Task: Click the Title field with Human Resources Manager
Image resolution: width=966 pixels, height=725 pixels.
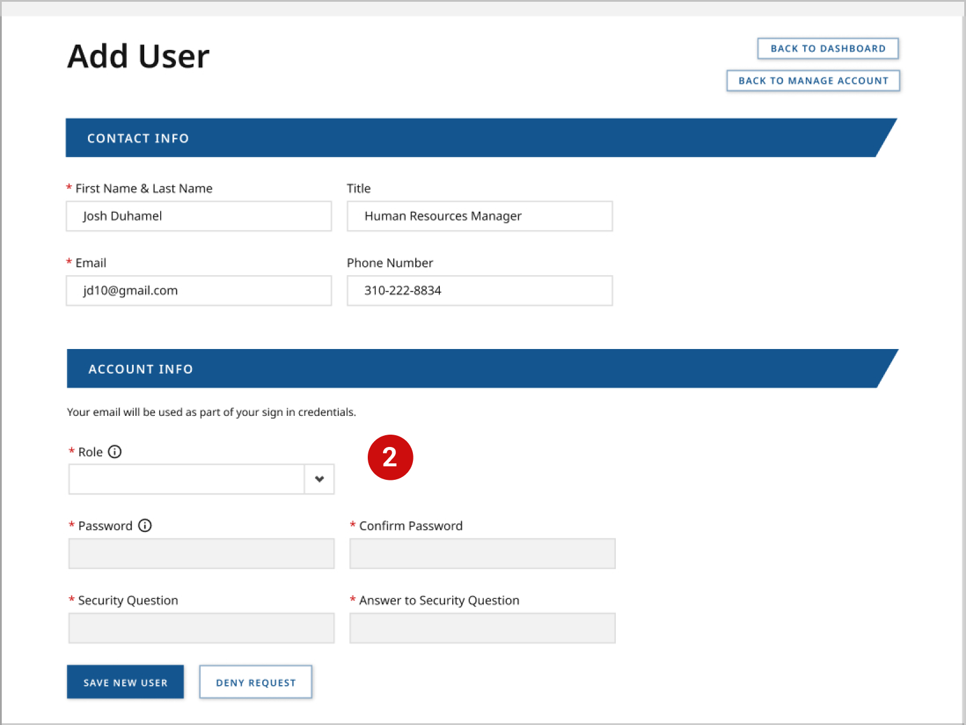Action: (x=480, y=216)
